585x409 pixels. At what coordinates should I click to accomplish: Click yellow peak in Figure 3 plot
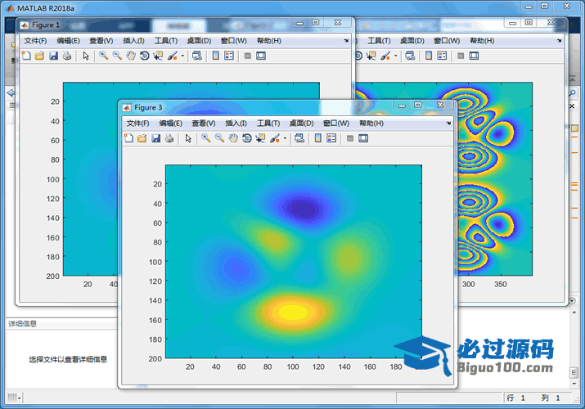(x=291, y=312)
